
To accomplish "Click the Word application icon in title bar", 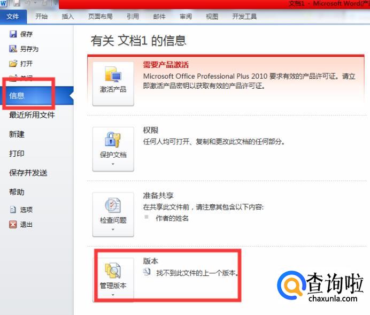I will 4,3.
